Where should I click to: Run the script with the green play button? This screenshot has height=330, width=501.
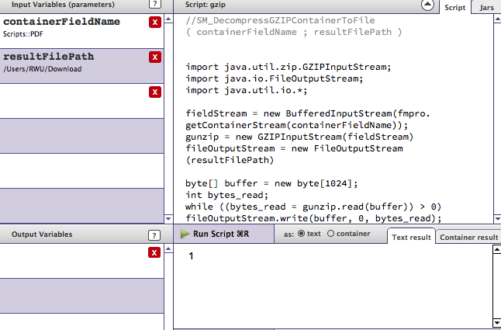[185, 234]
